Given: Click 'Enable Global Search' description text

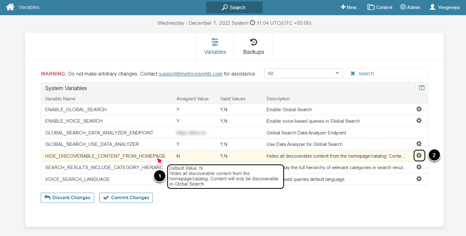Looking at the screenshot, I should 289,109.
